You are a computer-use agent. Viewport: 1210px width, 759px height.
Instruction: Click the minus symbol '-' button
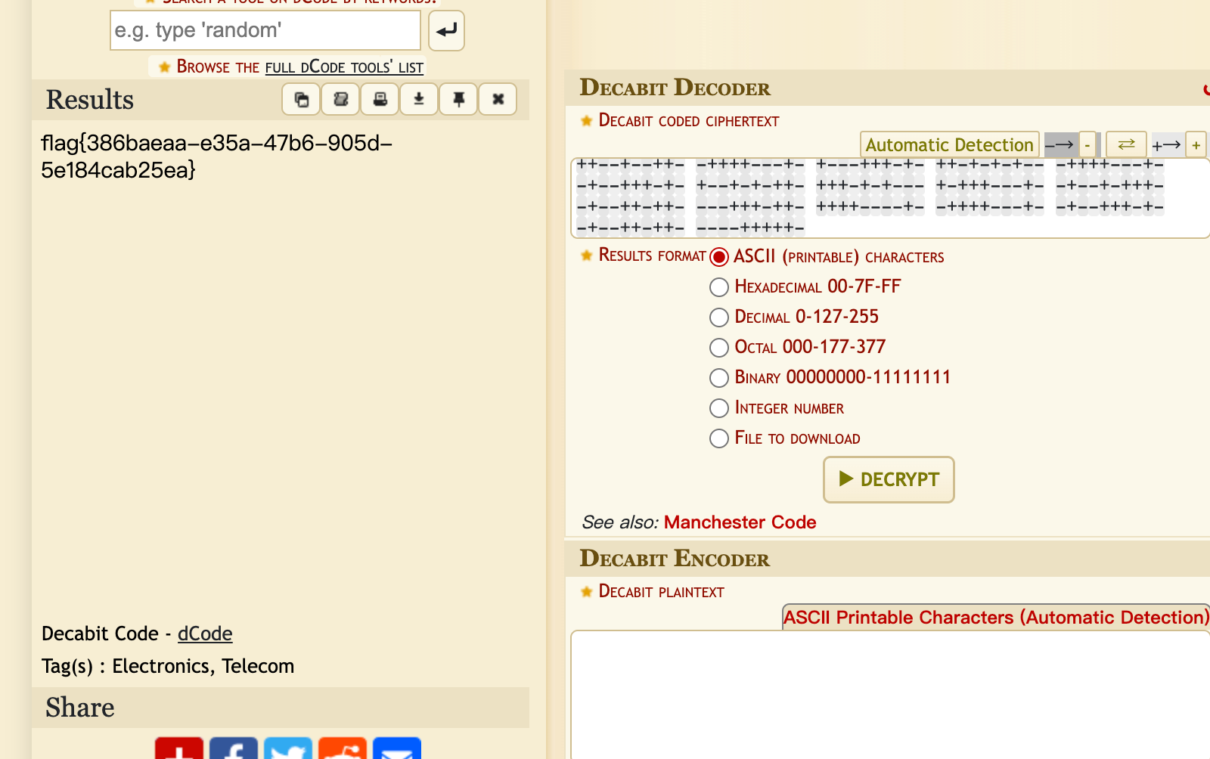click(x=1087, y=144)
